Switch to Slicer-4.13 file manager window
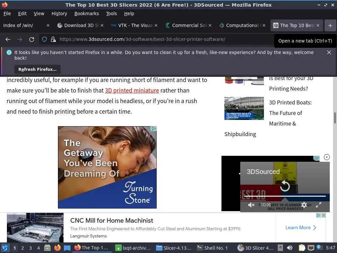 coord(174,248)
